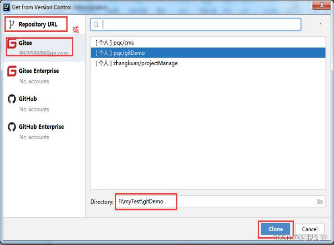Click the IntelliJ icon in title bar
The height and width of the screenshot is (245, 334).
[6, 7]
